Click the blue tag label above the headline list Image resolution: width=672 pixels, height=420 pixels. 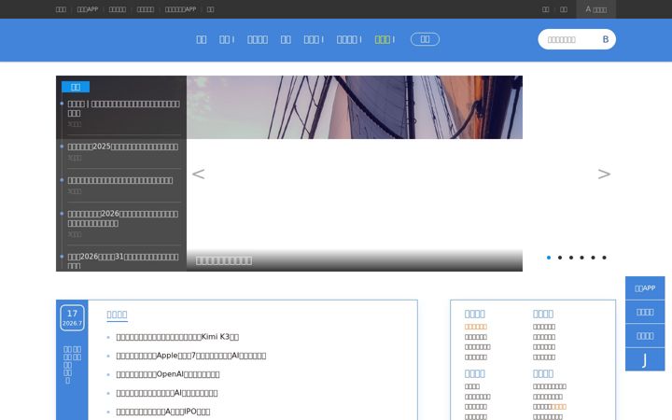click(76, 87)
